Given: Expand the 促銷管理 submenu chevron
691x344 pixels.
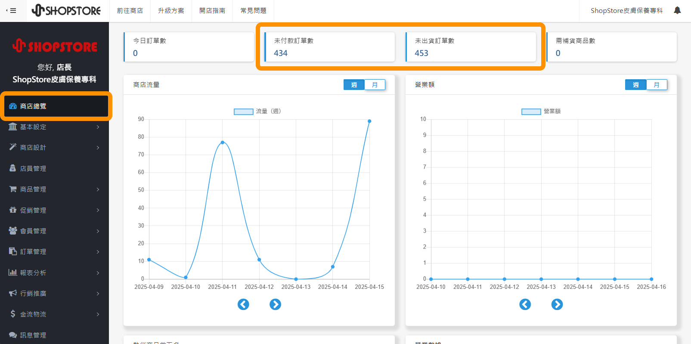Looking at the screenshot, I should coord(98,210).
